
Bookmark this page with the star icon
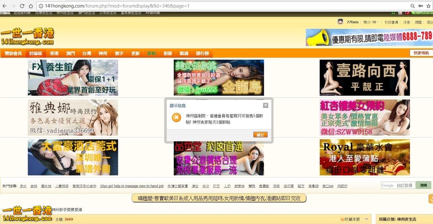[428, 6]
